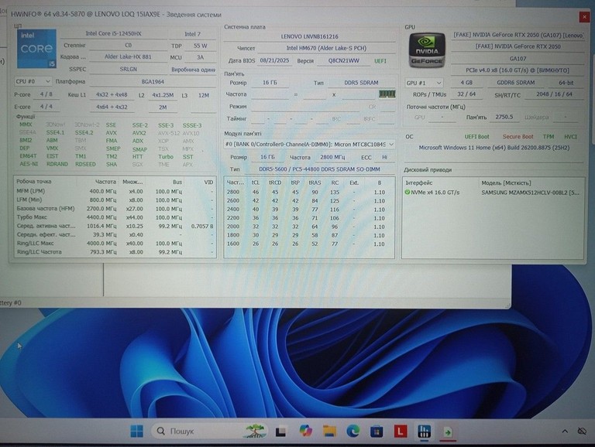Open the CPU #0 selector dropdown
The width and height of the screenshot is (595, 447).
33,81
